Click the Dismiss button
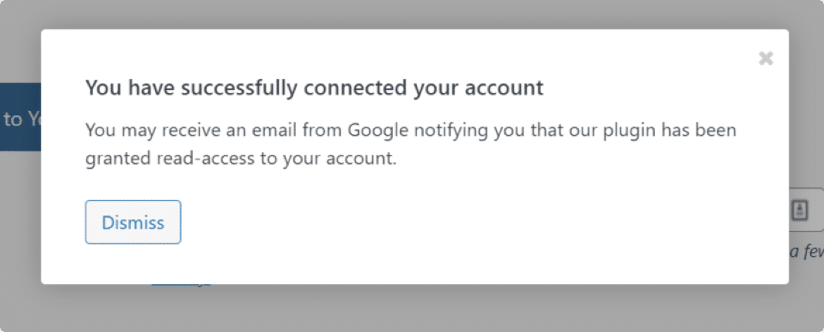This screenshot has height=332, width=824. pyautogui.click(x=133, y=221)
